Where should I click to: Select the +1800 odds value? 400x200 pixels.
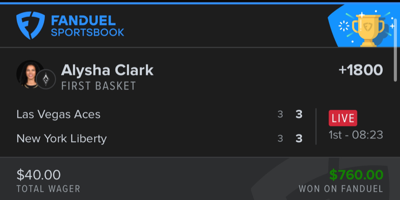(x=360, y=70)
